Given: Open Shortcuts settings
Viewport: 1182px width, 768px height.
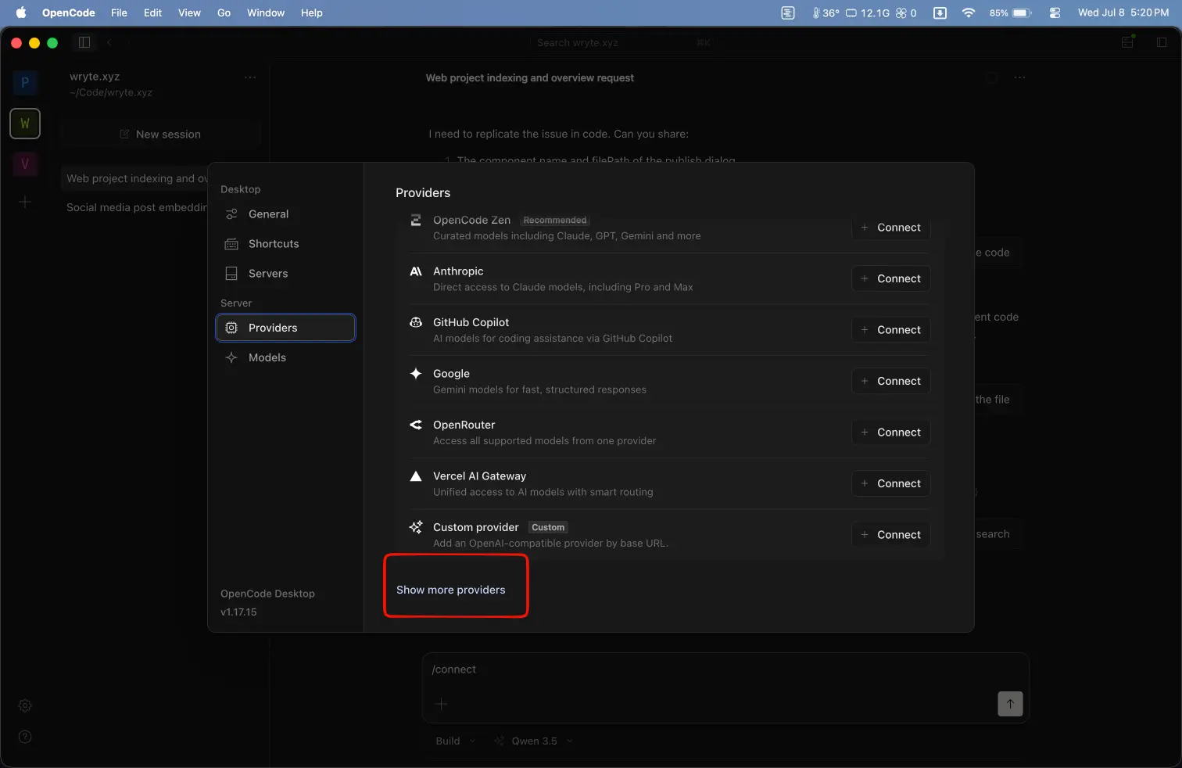Looking at the screenshot, I should point(285,244).
